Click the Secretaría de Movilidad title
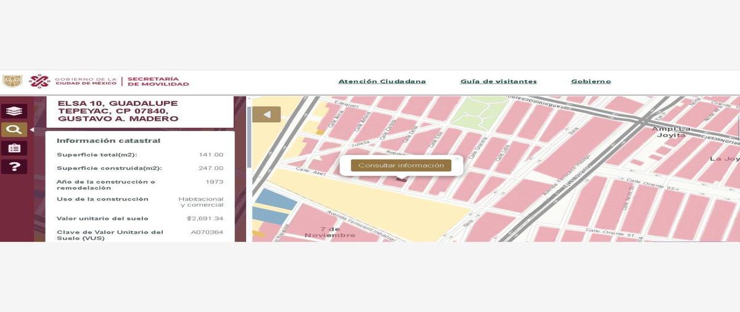 (158, 81)
